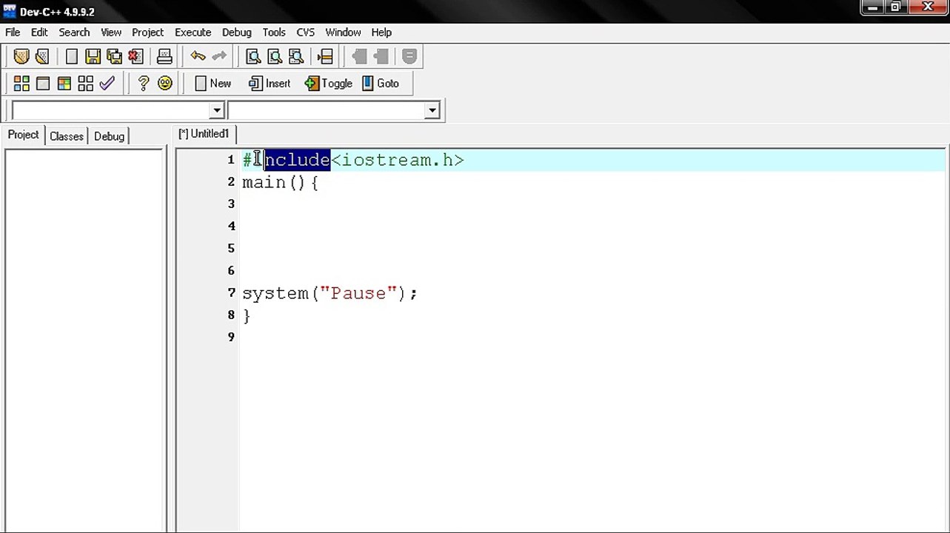The height and width of the screenshot is (533, 950).
Task: Click the closing brace on line 8
Action: coord(247,315)
